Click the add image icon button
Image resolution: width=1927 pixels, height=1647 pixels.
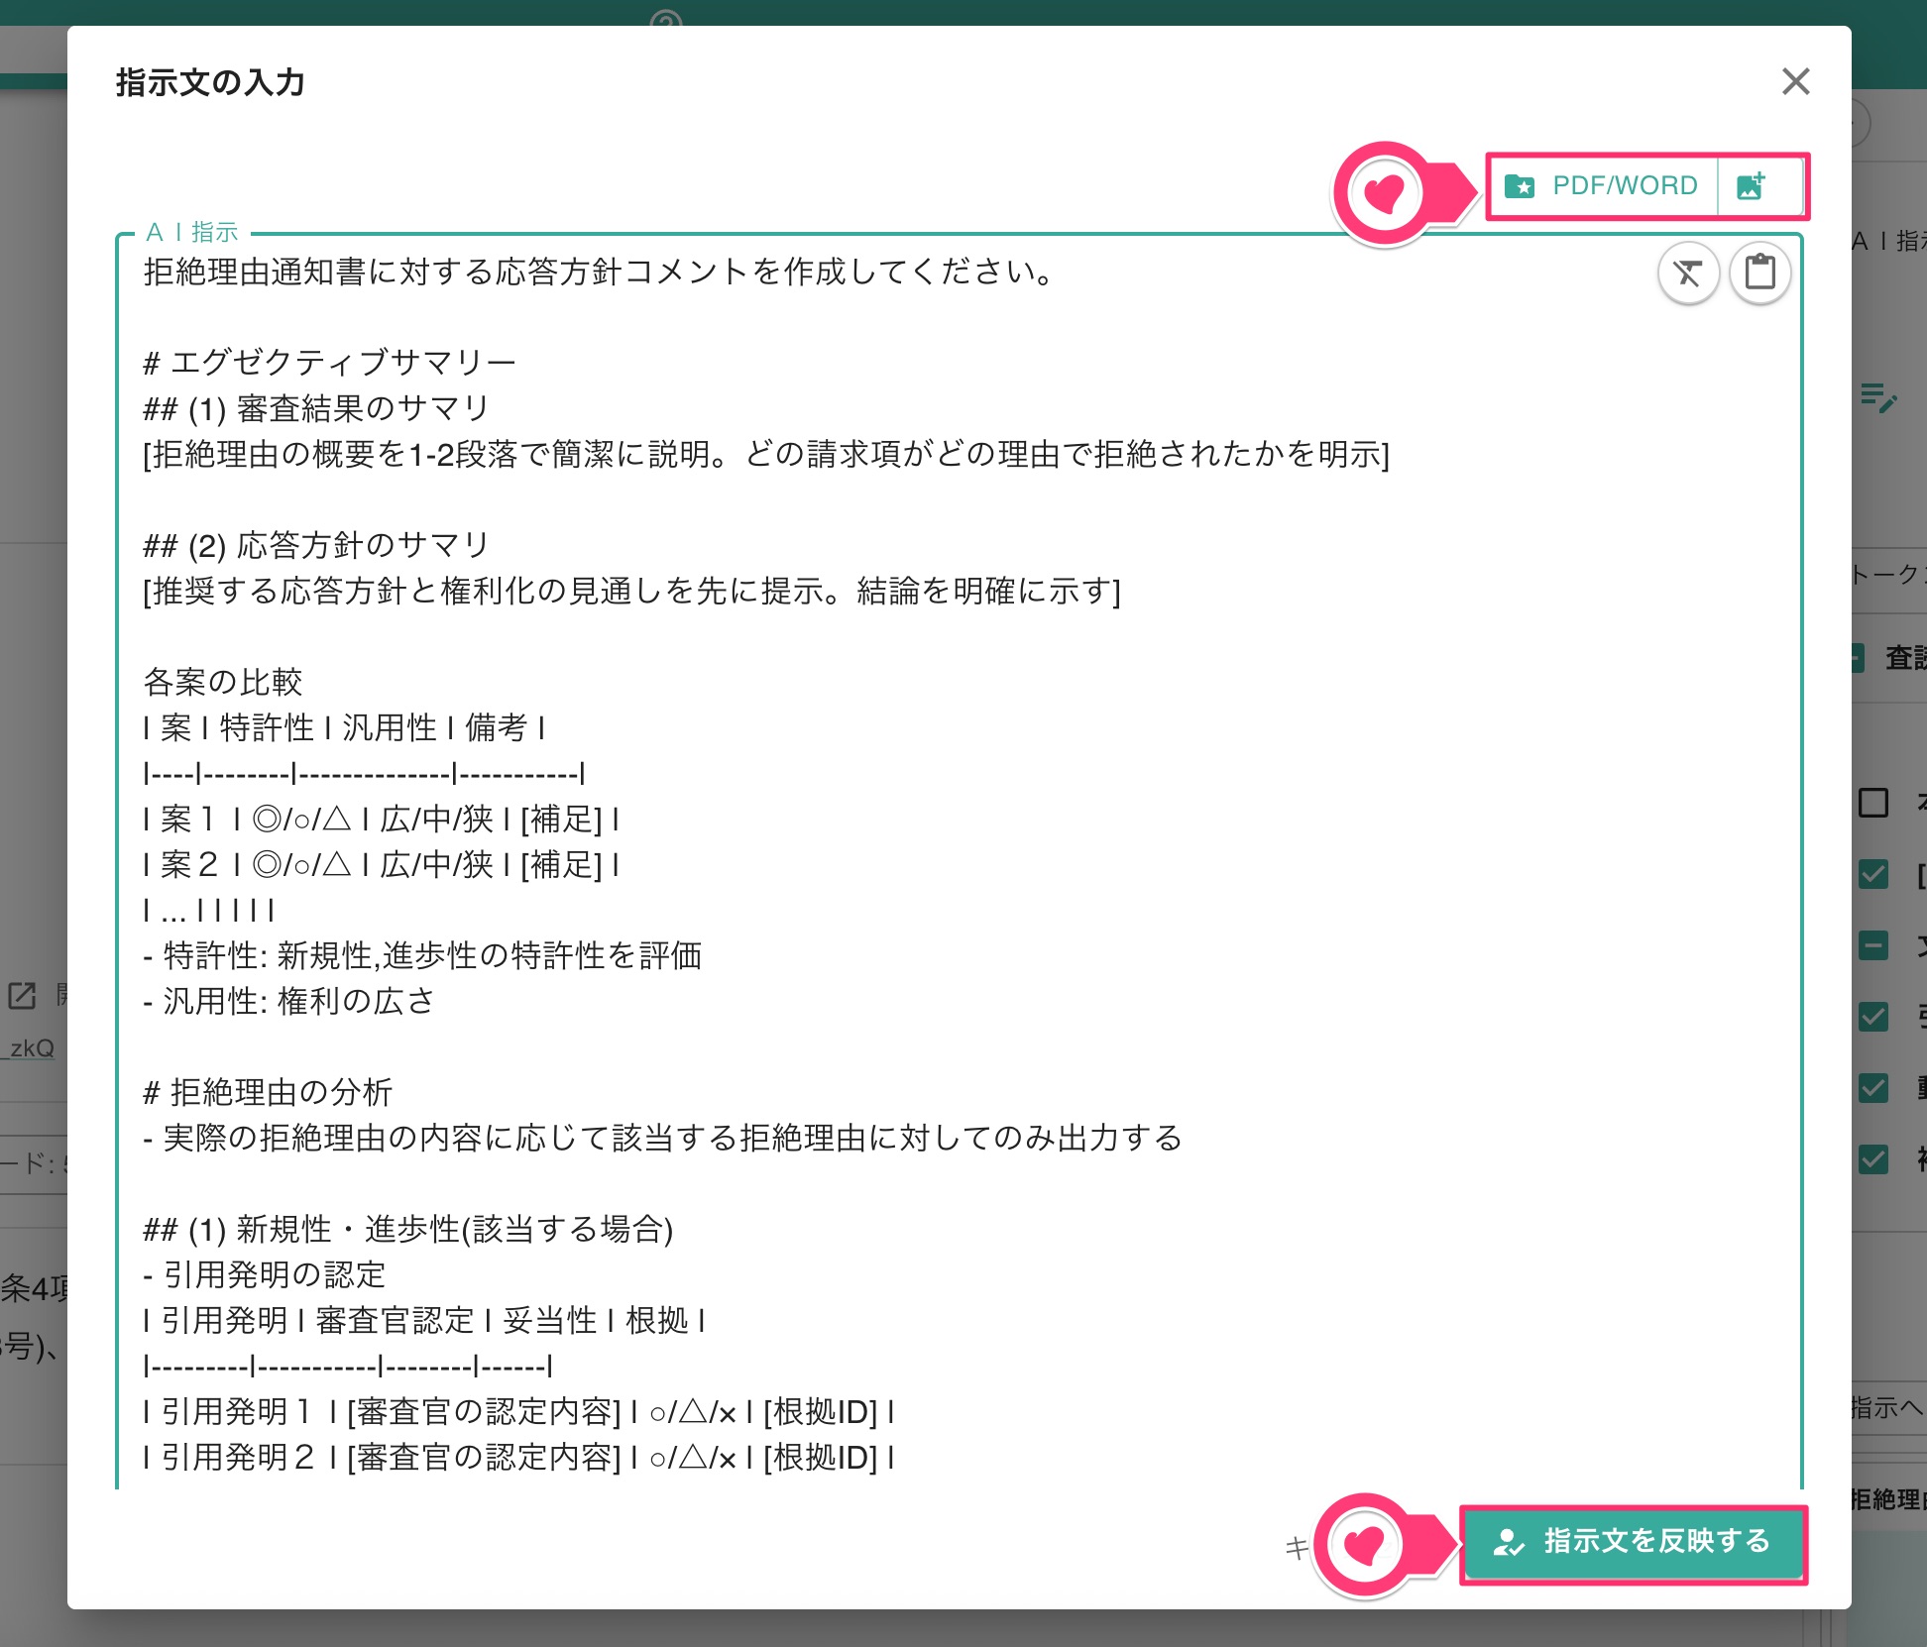pos(1752,185)
